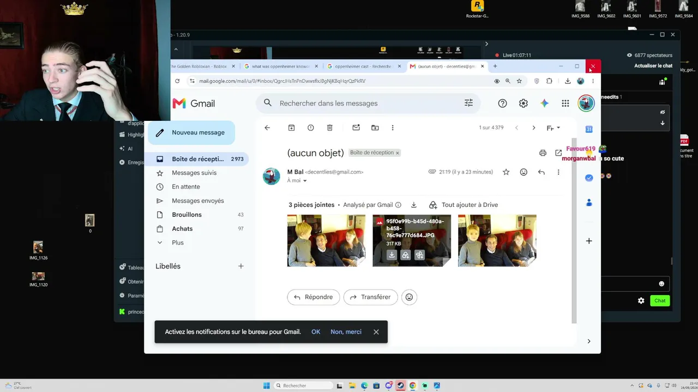Switch to the "oppenheimer cast" search tab

[x=364, y=66]
